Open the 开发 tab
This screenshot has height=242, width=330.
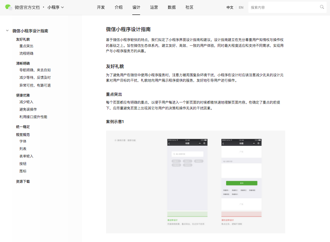point(101,7)
